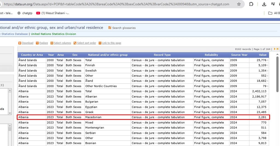Open the media control playlist icon

[273, 4]
